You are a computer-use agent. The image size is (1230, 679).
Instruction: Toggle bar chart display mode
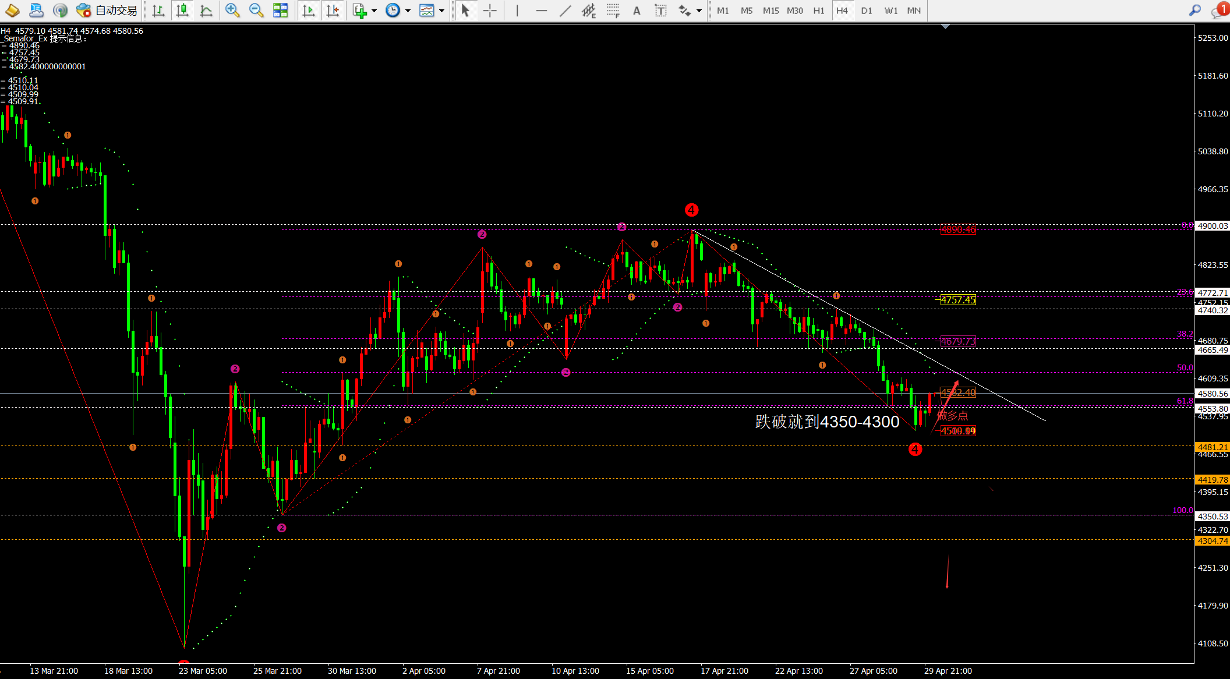158,10
